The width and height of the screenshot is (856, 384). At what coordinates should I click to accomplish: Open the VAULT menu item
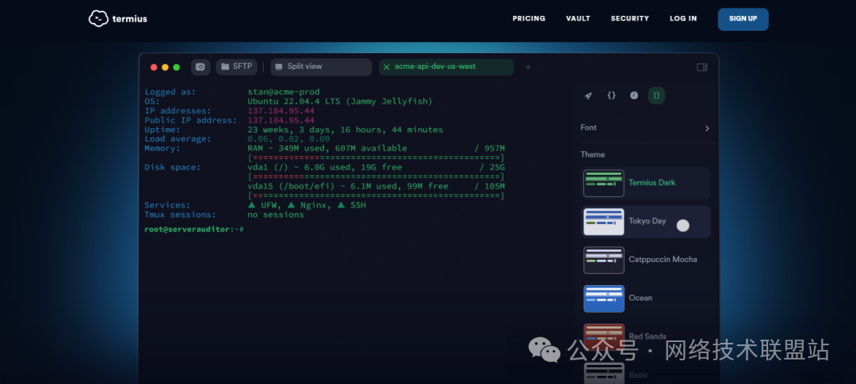click(x=578, y=19)
